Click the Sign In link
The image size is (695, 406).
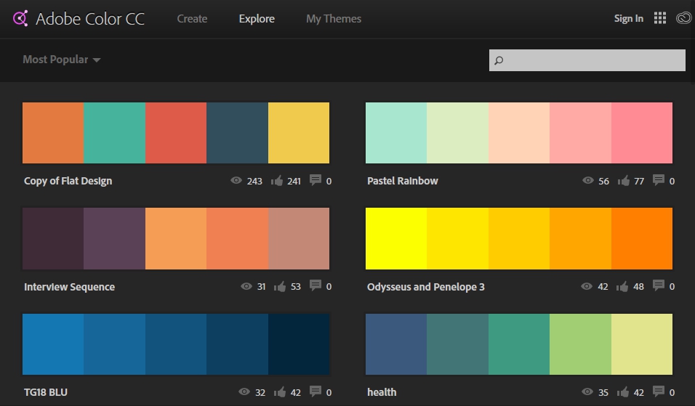pos(628,19)
